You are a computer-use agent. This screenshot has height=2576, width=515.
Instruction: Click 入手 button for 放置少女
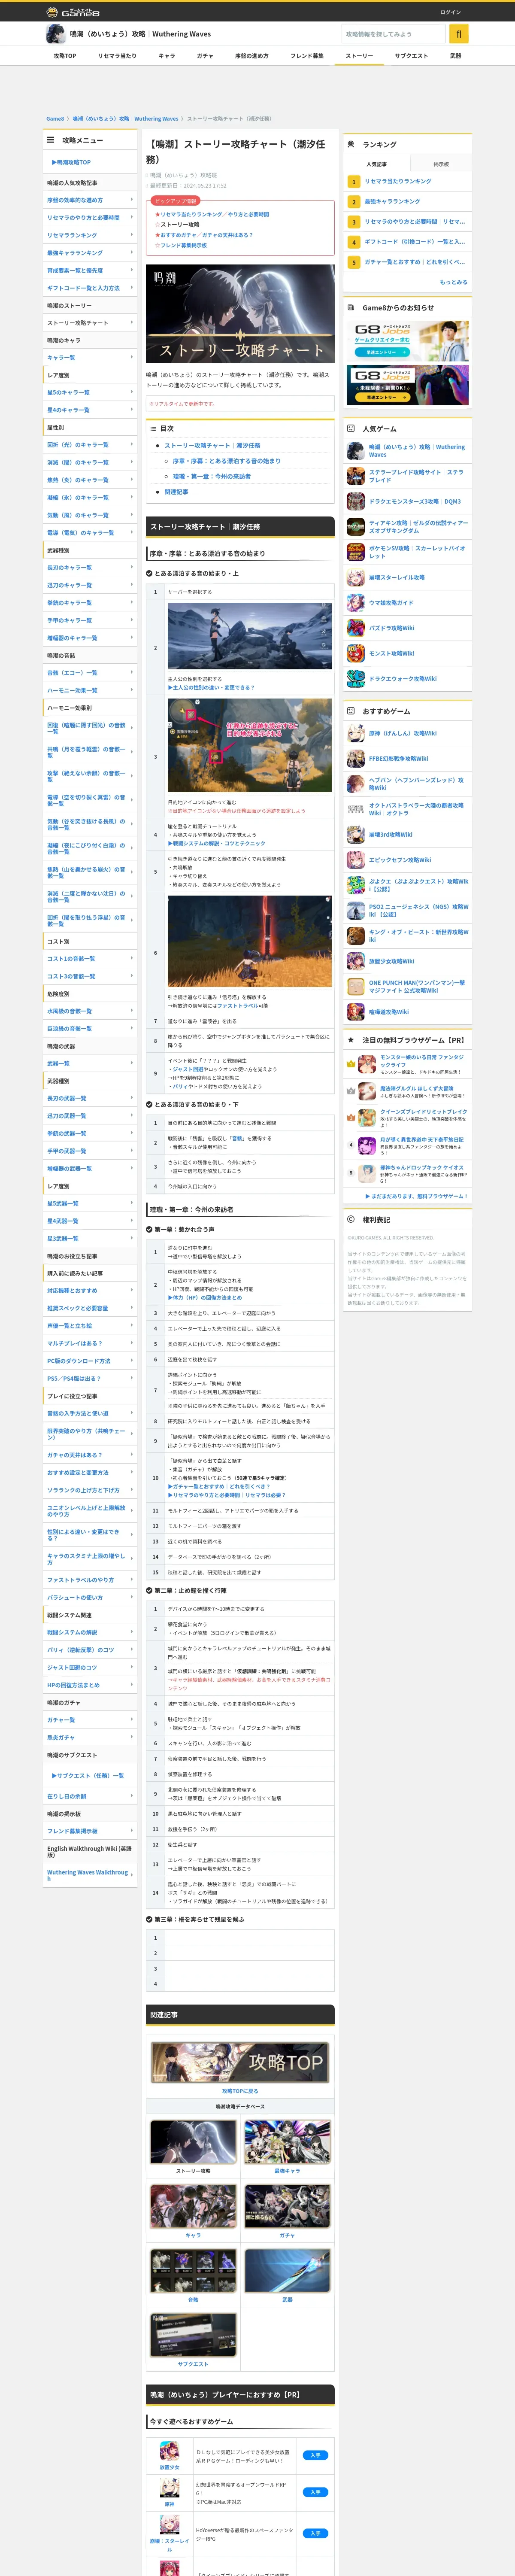click(x=315, y=2455)
